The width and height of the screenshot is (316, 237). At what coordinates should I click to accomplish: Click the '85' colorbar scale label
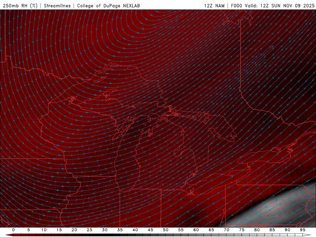click(272, 230)
